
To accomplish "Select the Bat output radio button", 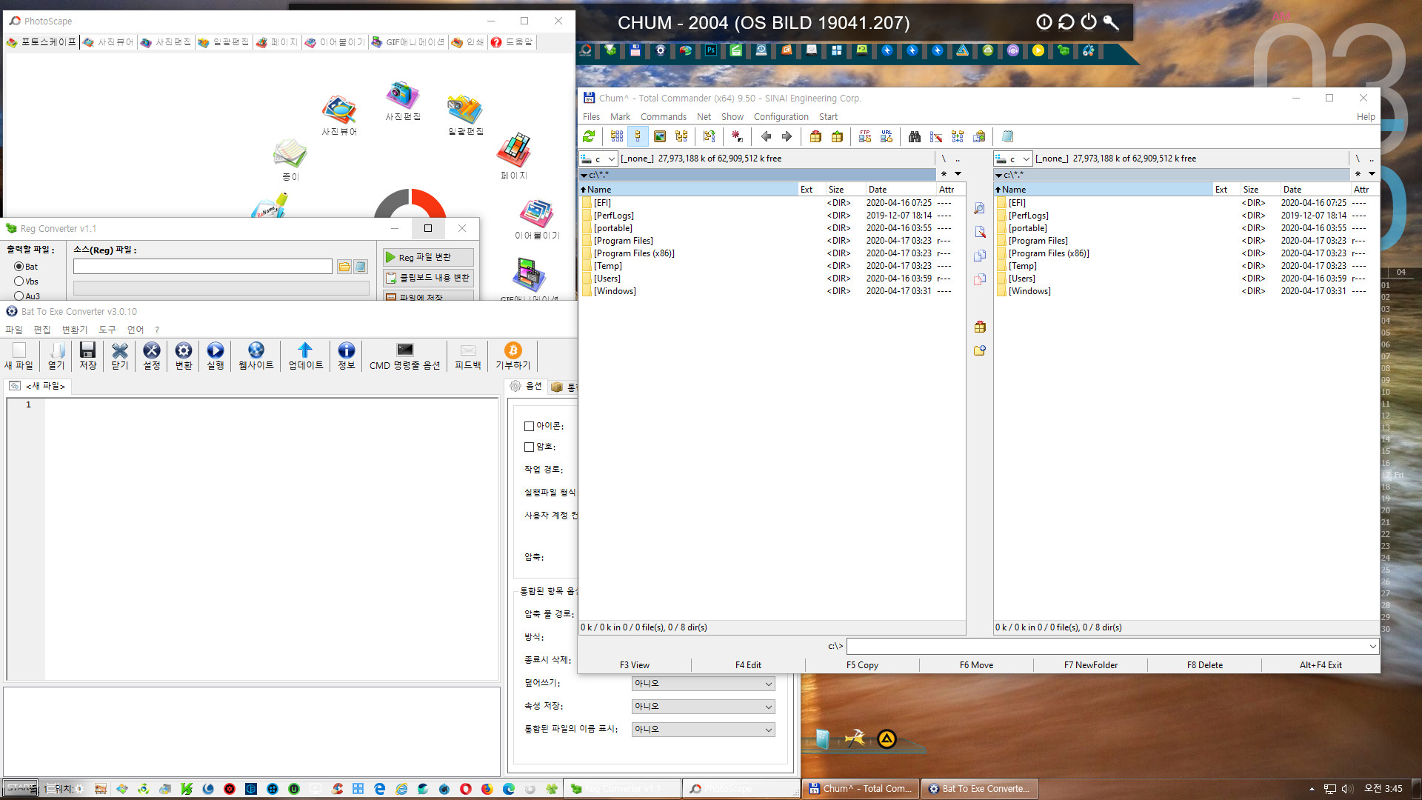I will click(19, 267).
